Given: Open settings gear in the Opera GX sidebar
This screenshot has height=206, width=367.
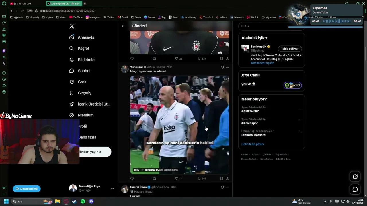Looking at the screenshot, I should point(4,92).
